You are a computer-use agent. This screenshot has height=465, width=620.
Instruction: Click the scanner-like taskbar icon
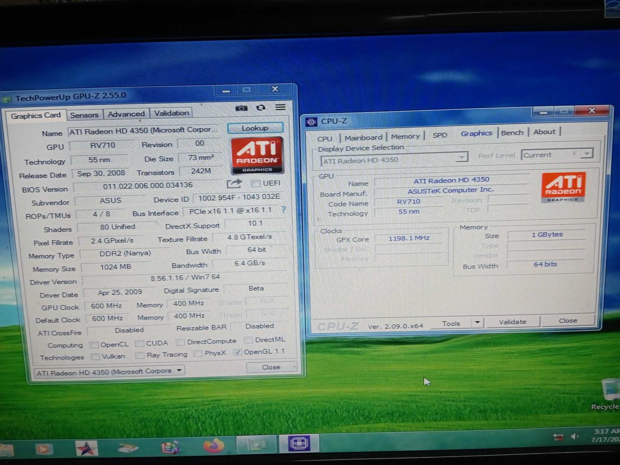[128, 448]
